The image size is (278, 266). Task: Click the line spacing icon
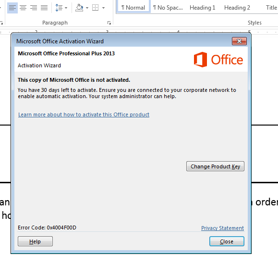pos(59,8)
